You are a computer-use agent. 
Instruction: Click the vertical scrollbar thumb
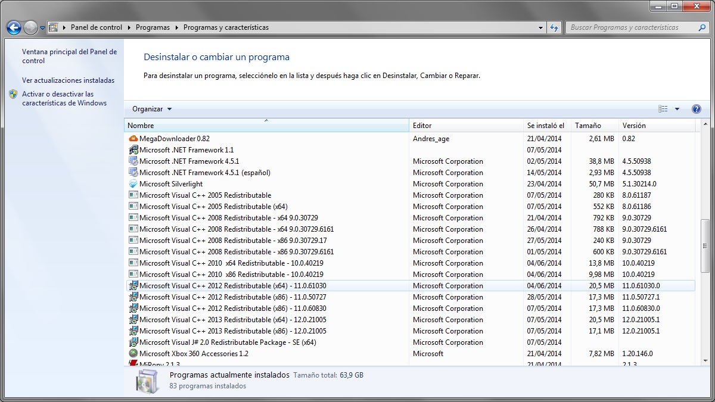coord(705,245)
